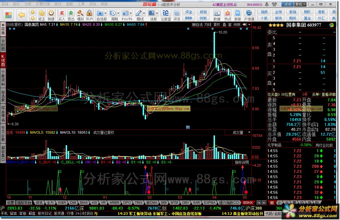Open the 系统 menu
The width and height of the screenshot is (340, 220).
[5, 4]
